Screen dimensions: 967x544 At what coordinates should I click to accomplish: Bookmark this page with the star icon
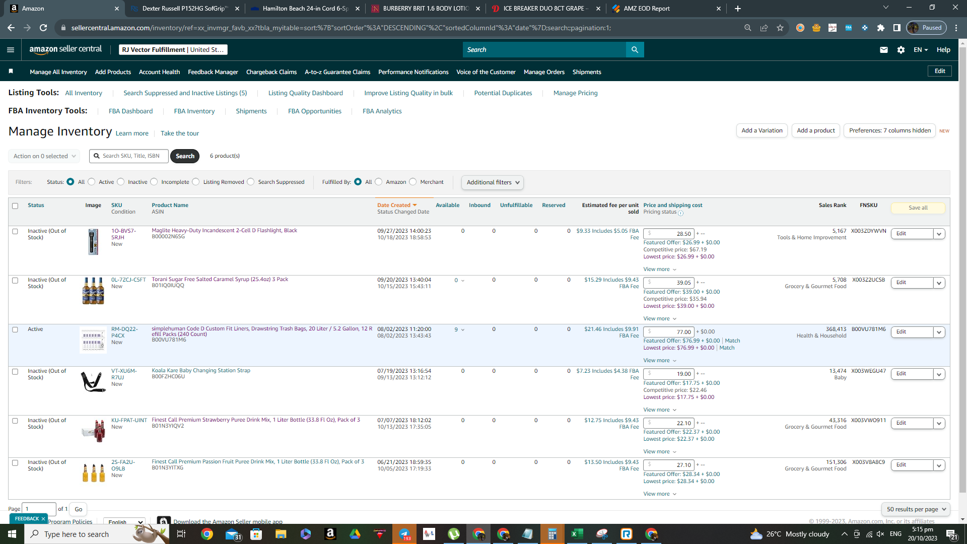click(780, 28)
